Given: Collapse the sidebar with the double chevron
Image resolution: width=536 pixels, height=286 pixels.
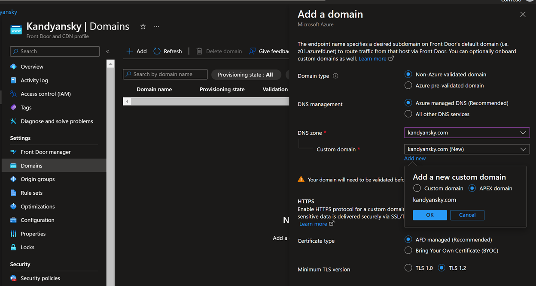Looking at the screenshot, I should 108,51.
